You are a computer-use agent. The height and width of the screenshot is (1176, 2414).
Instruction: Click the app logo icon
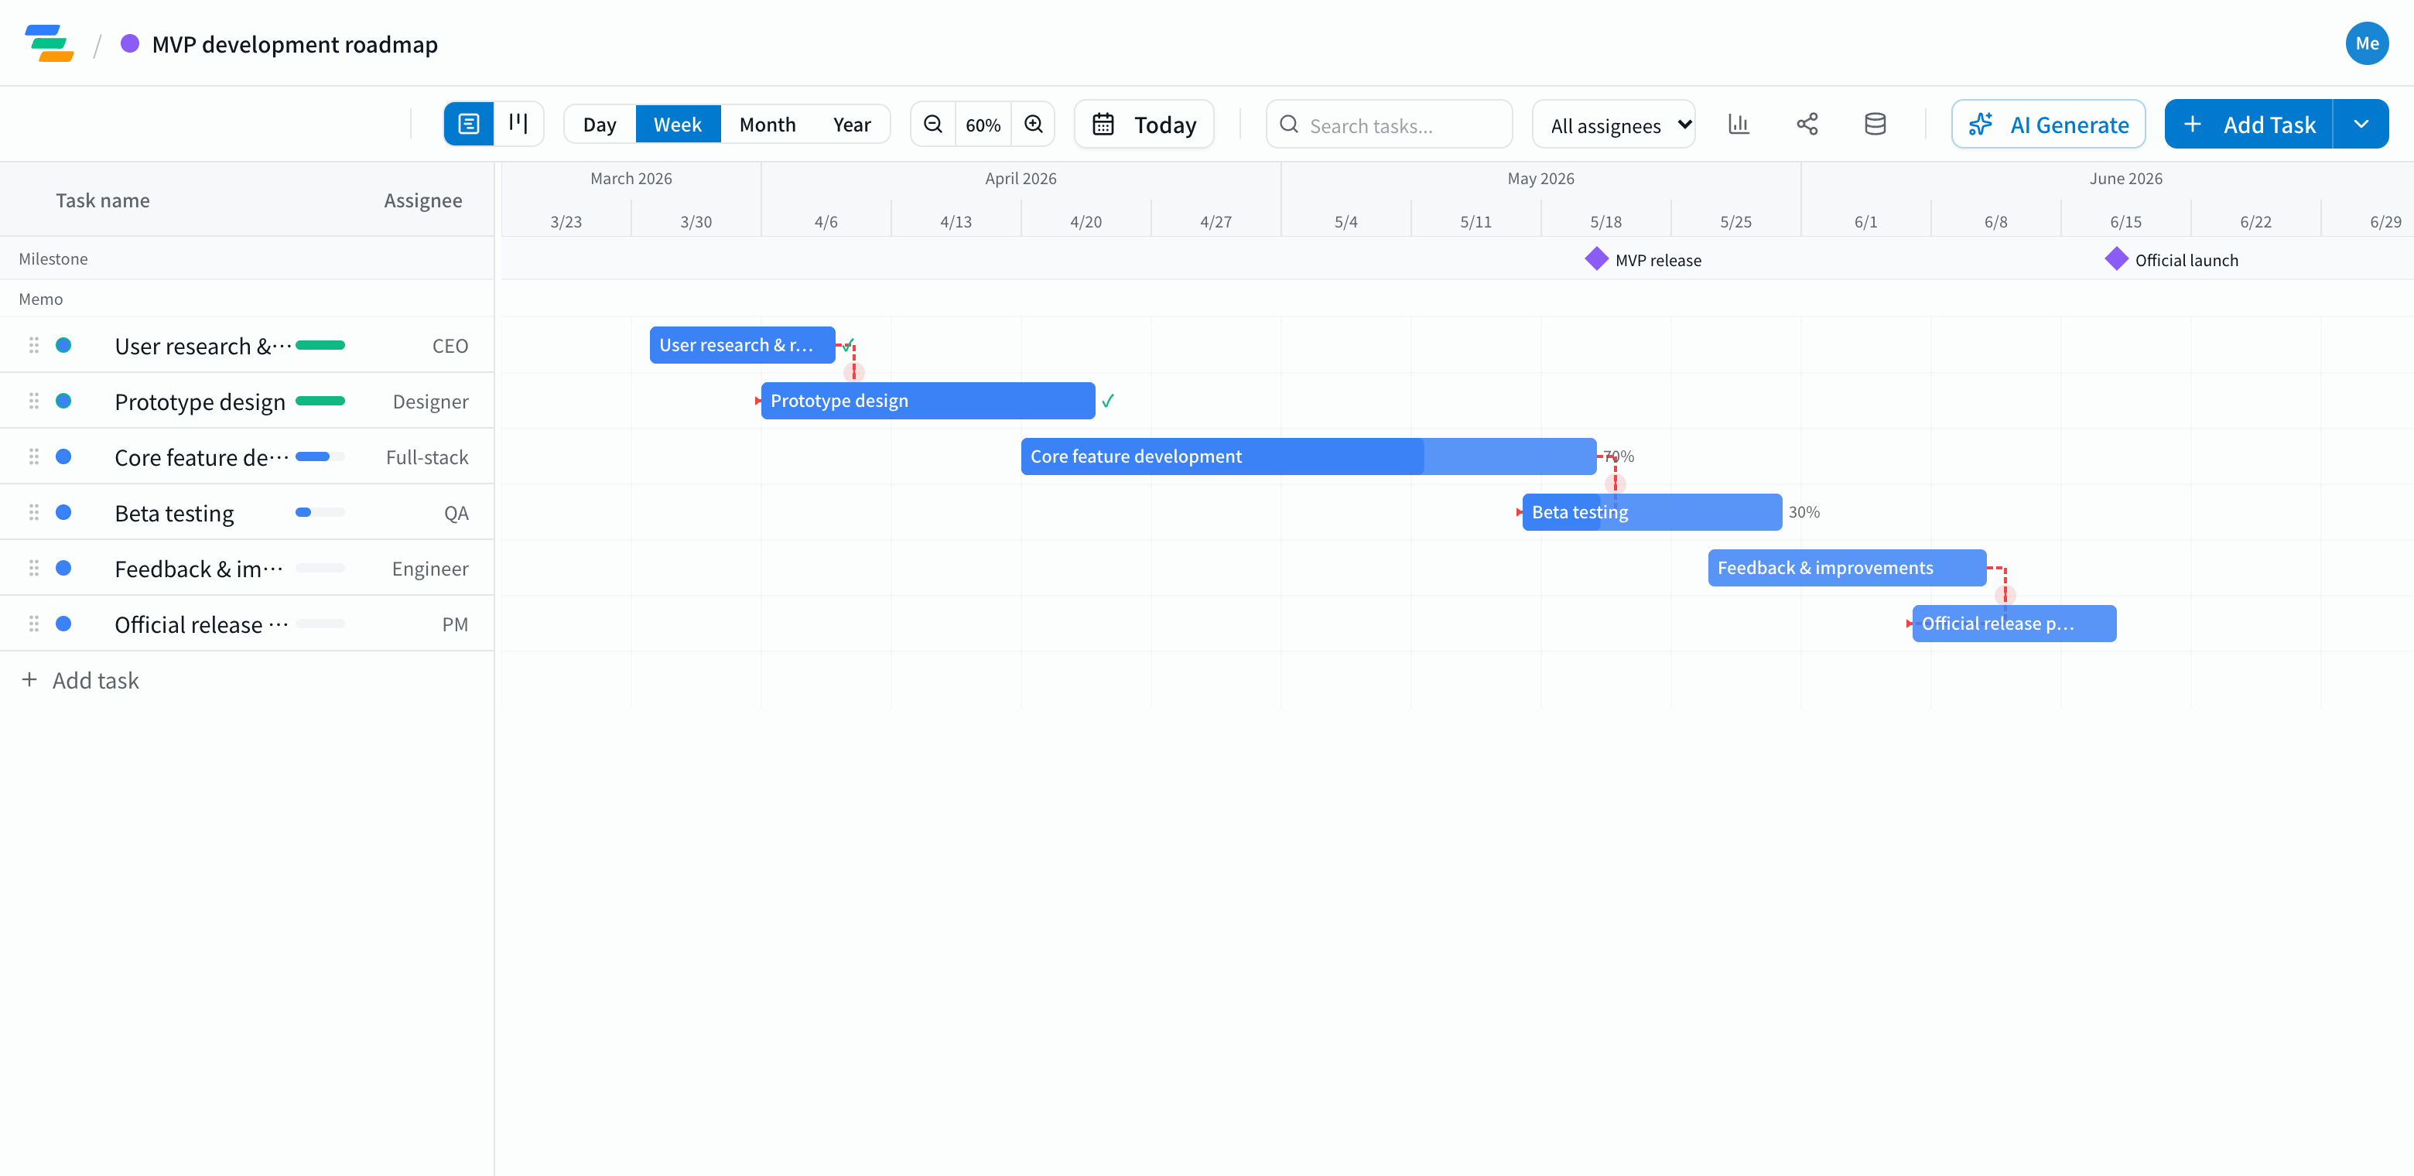click(x=49, y=44)
